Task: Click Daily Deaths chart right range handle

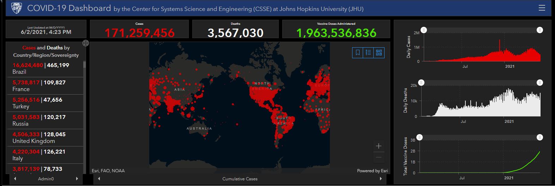Action: tap(539, 83)
